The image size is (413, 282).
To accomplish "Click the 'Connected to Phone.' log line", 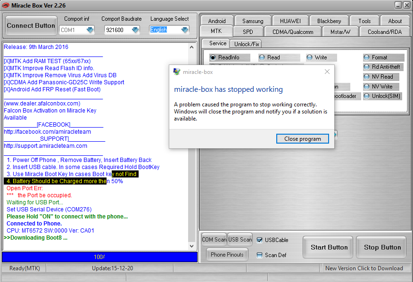I will tap(34, 223).
